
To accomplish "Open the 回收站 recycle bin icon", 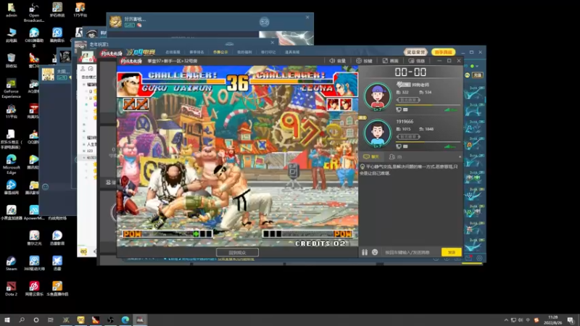I will point(11,61).
